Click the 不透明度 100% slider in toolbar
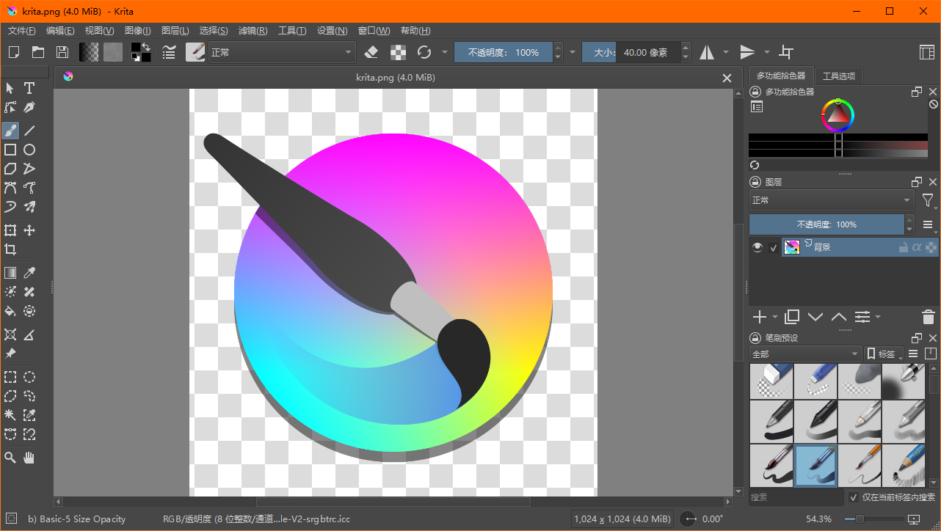Viewport: 941px width, 531px height. click(504, 52)
